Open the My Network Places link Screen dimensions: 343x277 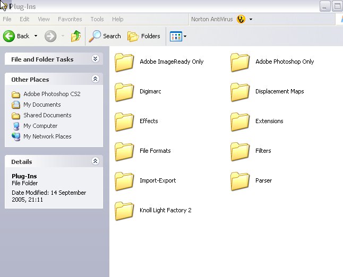coord(47,136)
